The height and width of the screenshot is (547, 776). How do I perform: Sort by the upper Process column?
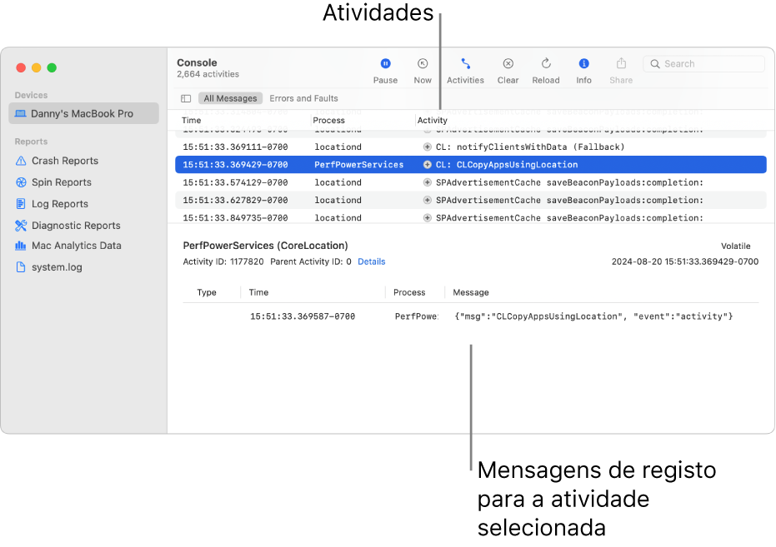328,120
